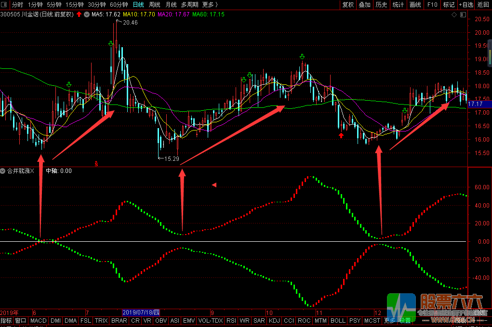Select the 1分钟 period

click(x=35, y=5)
